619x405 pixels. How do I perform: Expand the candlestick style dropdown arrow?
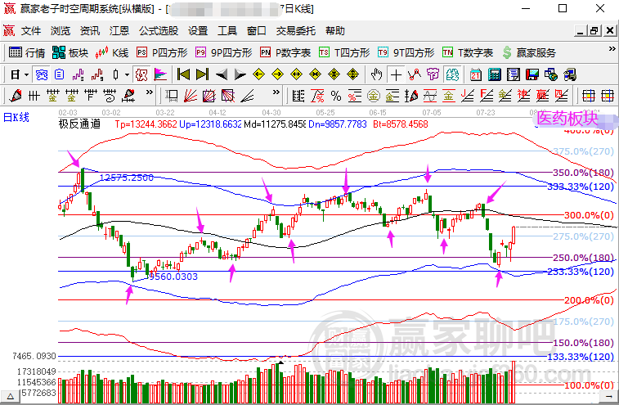click(127, 74)
